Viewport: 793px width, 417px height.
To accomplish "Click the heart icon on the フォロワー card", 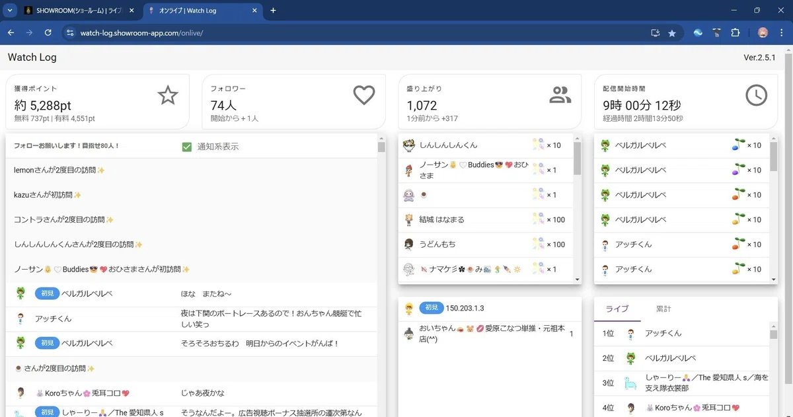I will click(x=364, y=96).
